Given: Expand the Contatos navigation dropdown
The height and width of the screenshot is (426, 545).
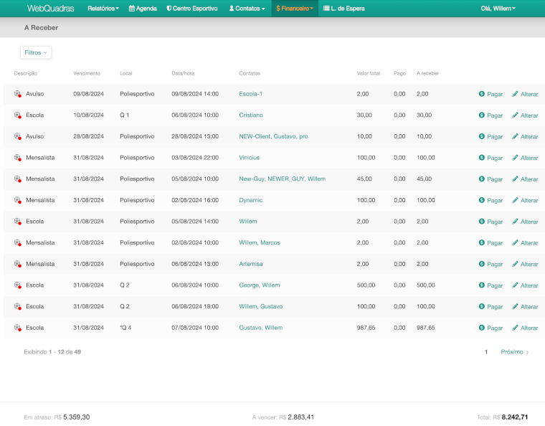Looking at the screenshot, I should 247,9.
